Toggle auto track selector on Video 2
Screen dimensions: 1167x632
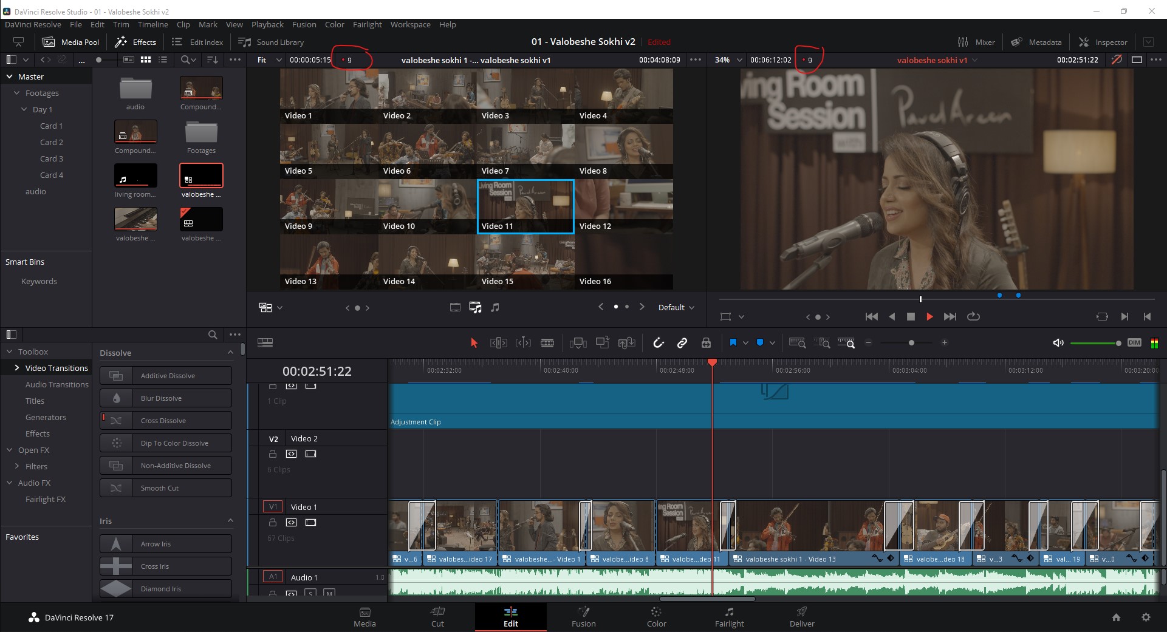[292, 454]
